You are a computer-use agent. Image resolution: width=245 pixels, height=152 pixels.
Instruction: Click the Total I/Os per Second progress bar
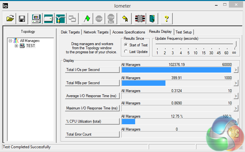(176, 70)
